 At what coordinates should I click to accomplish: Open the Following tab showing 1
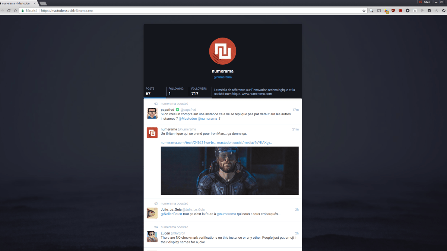178,91
